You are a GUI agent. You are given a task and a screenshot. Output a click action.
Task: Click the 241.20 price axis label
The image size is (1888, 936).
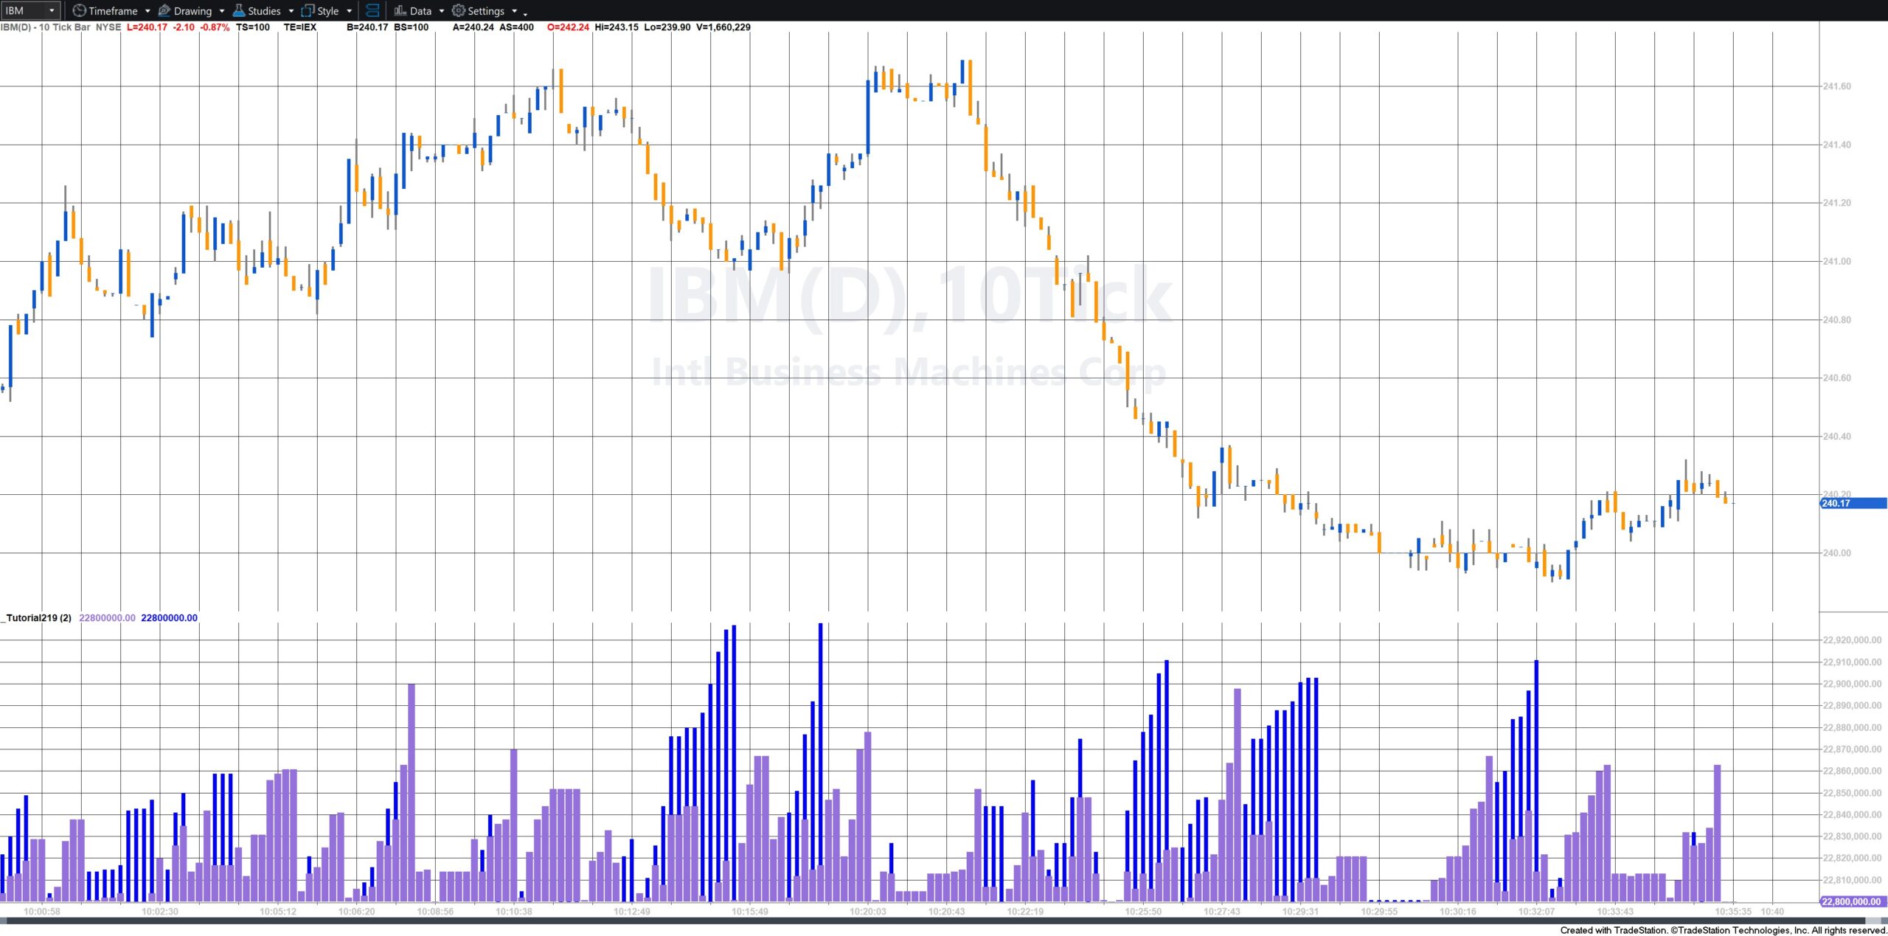1836,203
